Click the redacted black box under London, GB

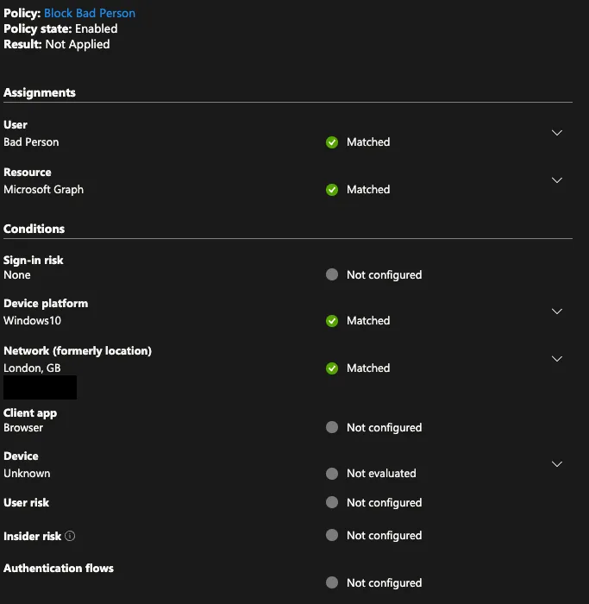(40, 387)
